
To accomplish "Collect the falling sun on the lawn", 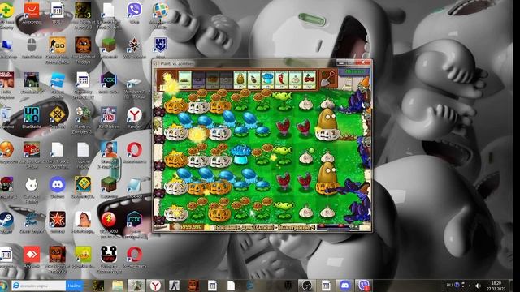I will (197, 134).
